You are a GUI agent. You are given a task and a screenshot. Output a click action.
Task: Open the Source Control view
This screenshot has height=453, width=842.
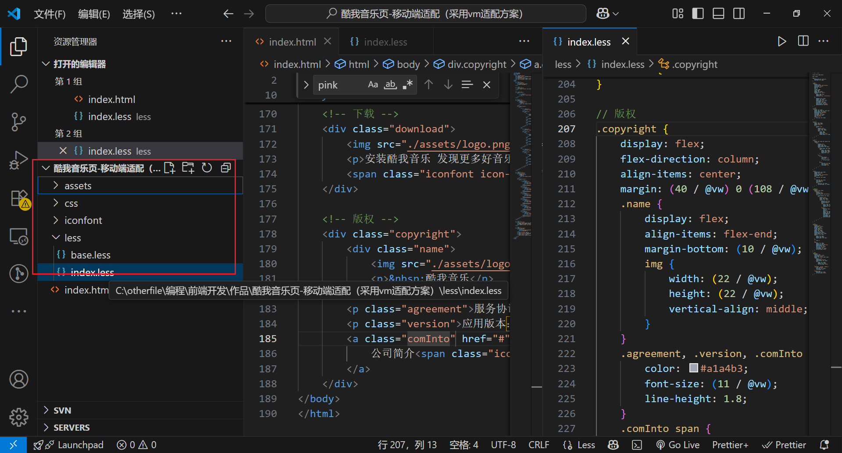(18, 122)
